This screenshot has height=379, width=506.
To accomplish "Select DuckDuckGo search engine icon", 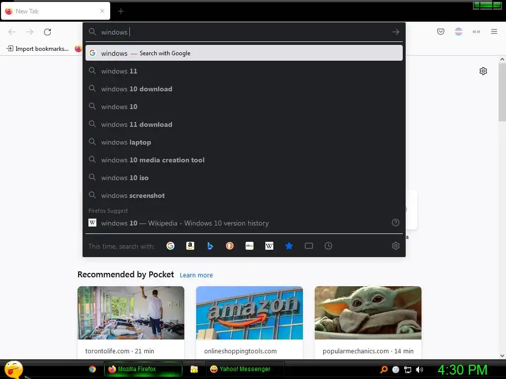I will coord(230,246).
